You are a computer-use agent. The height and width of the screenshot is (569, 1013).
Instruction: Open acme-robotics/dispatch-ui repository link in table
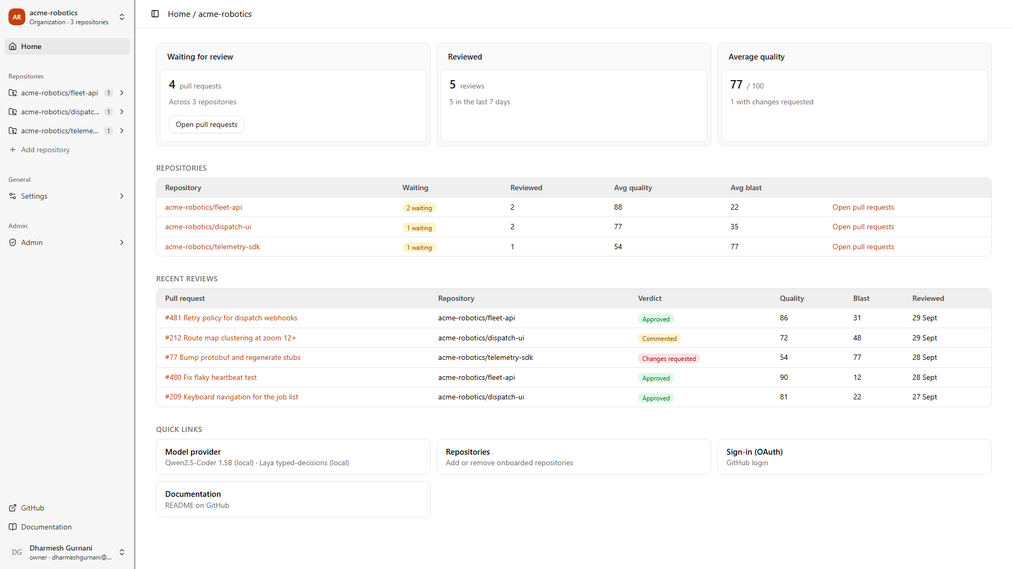(208, 227)
